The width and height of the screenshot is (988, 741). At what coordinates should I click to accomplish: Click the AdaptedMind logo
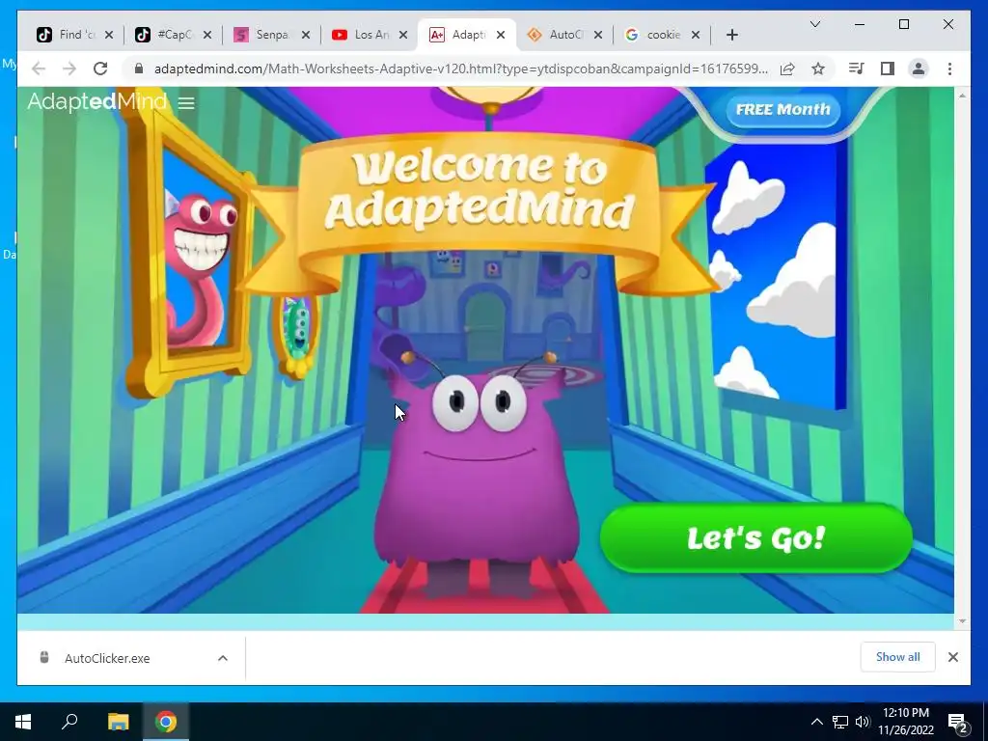pyautogui.click(x=97, y=101)
